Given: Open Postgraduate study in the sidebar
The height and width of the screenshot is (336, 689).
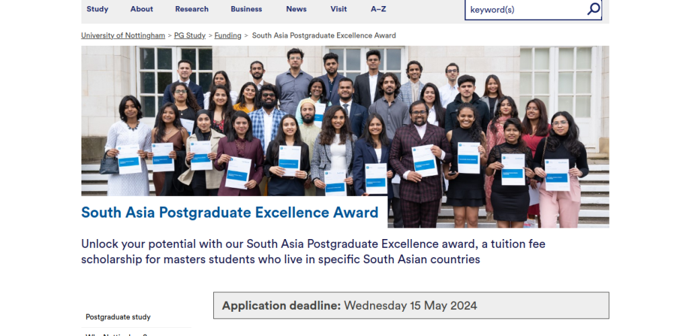Looking at the screenshot, I should click(x=118, y=316).
